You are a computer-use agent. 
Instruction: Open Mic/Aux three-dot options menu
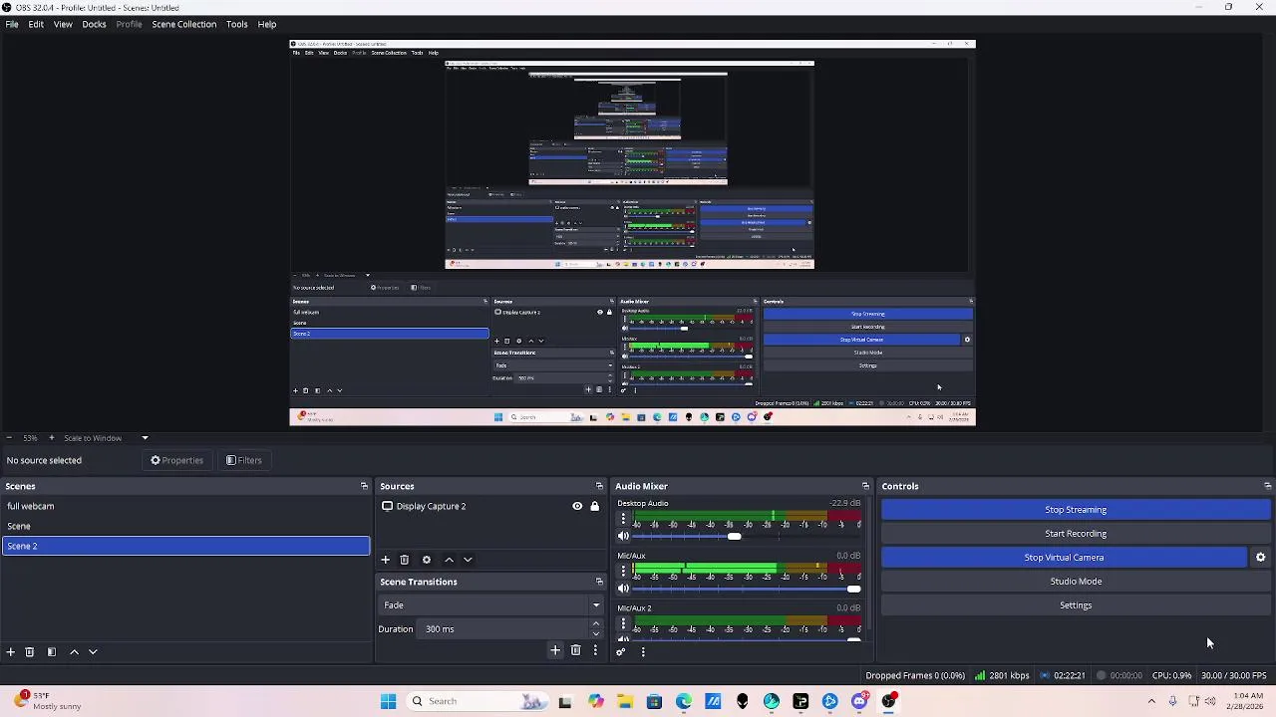point(624,571)
